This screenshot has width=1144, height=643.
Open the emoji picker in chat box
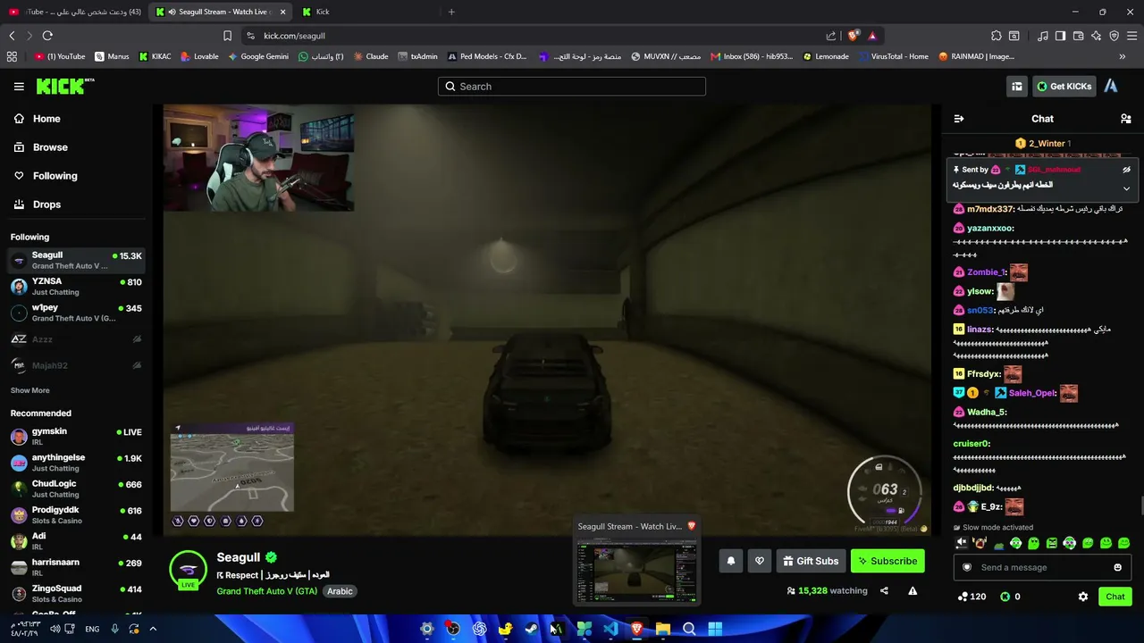tap(1117, 567)
